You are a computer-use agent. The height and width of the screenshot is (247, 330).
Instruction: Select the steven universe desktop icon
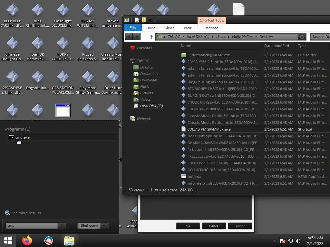tap(113, 16)
